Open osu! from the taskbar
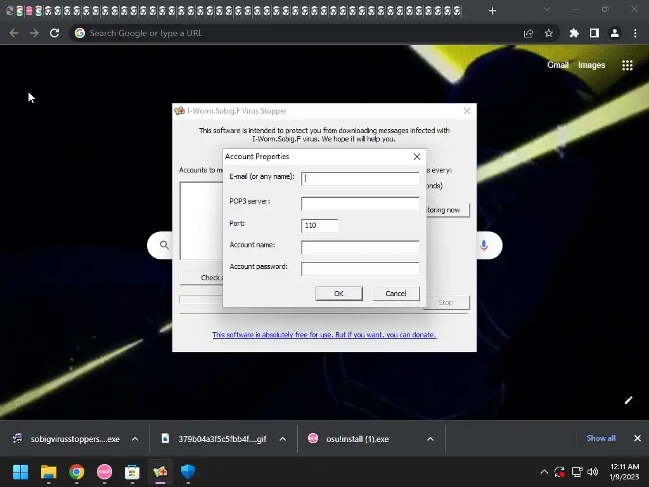 [105, 472]
